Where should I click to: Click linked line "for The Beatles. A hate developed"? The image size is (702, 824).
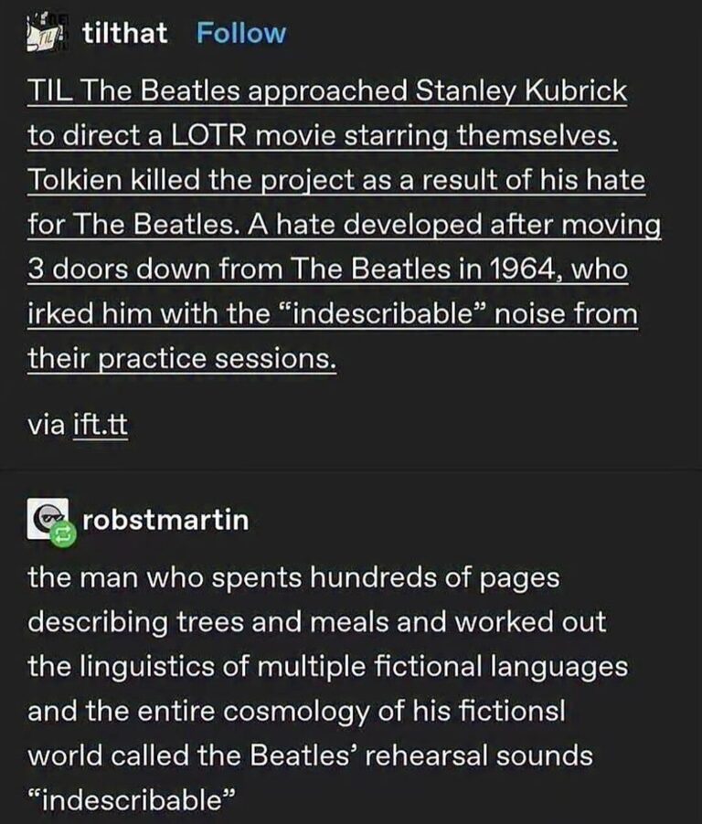pos(344,225)
